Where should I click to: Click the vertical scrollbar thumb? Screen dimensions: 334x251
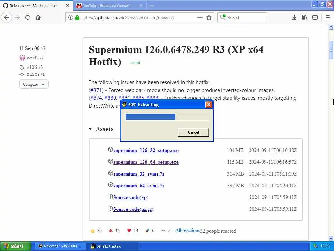(x=331, y=50)
